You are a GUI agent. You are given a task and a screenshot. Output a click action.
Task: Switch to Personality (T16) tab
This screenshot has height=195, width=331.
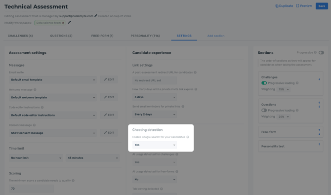145,36
